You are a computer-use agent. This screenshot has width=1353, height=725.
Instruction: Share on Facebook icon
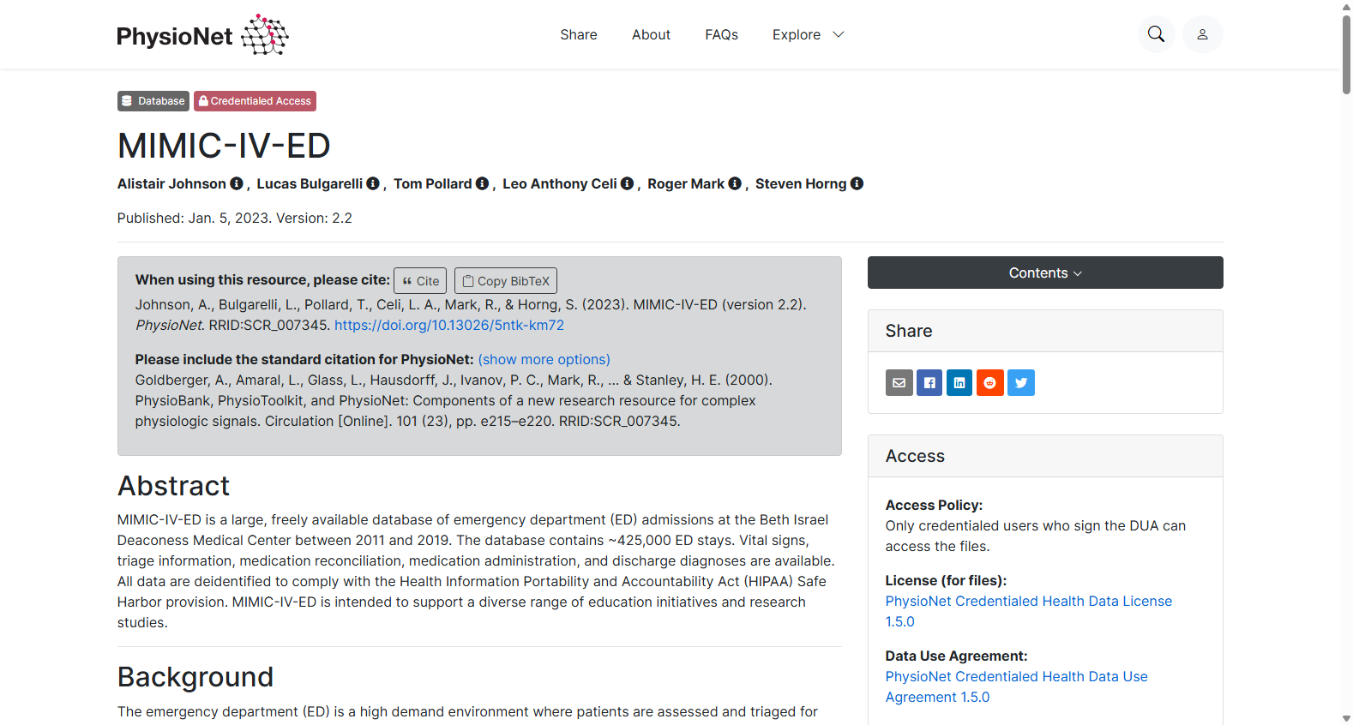click(929, 382)
